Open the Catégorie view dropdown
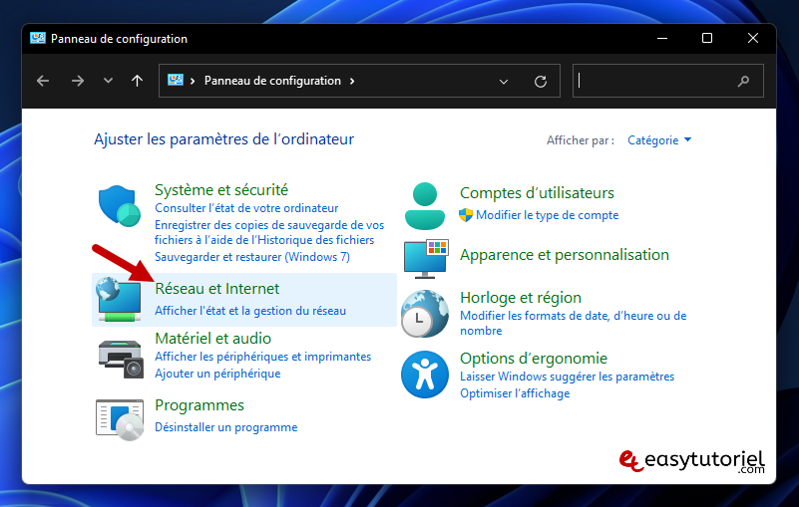This screenshot has height=507, width=799. pyautogui.click(x=659, y=140)
